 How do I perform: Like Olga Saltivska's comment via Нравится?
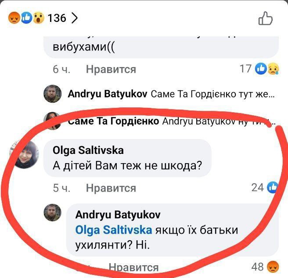tap(111, 188)
